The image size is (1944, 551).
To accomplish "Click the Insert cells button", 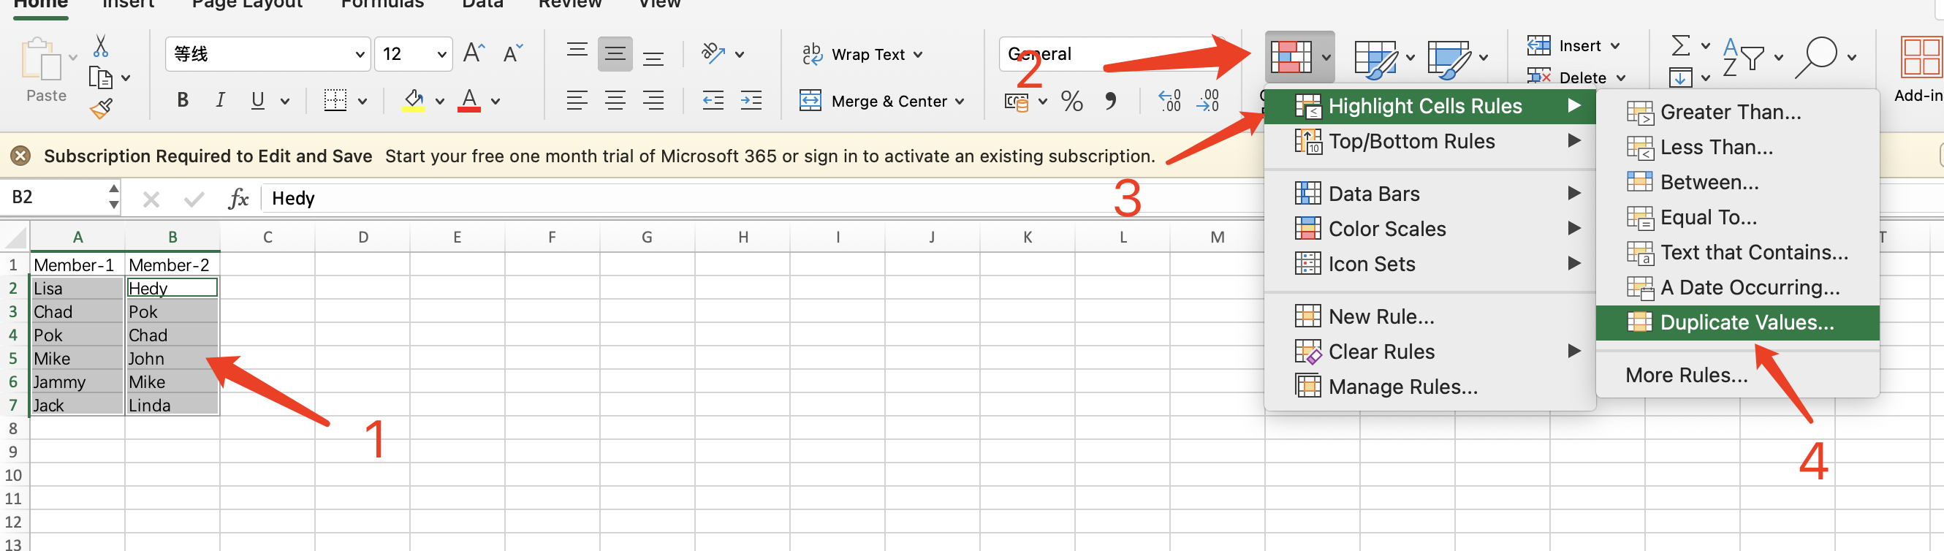I will (x=1565, y=46).
